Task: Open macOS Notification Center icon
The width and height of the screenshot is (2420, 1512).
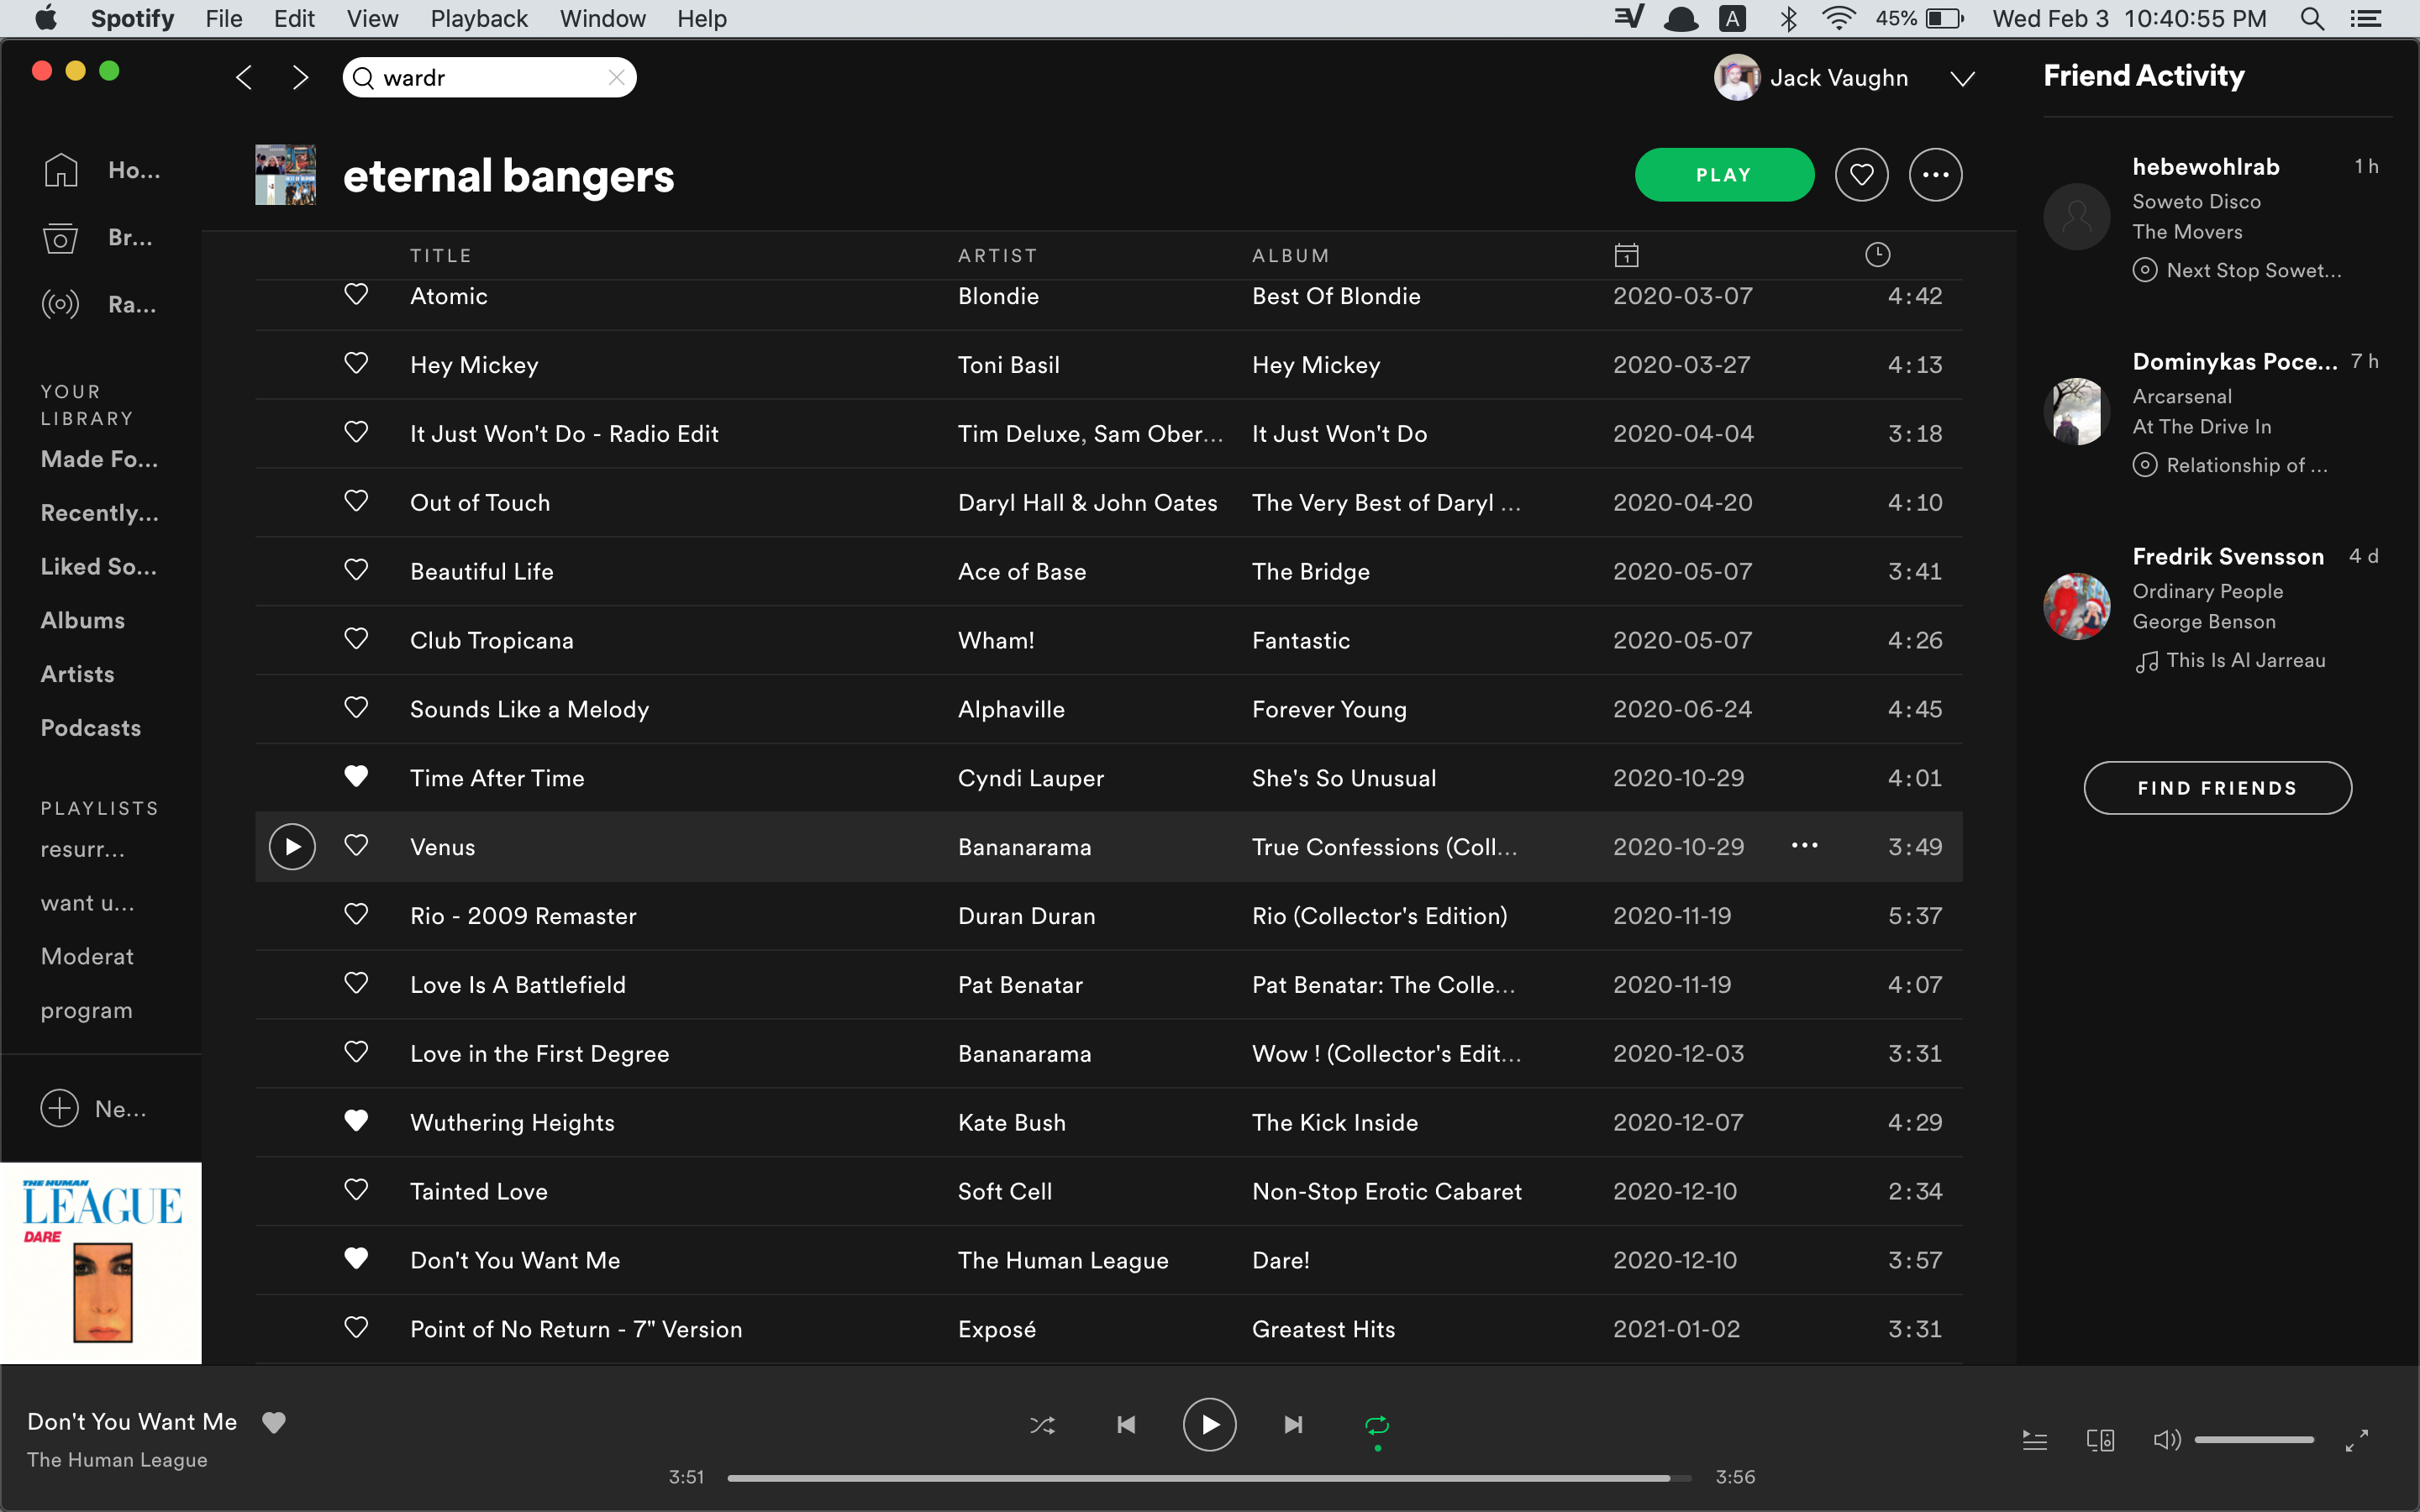Action: (2365, 19)
